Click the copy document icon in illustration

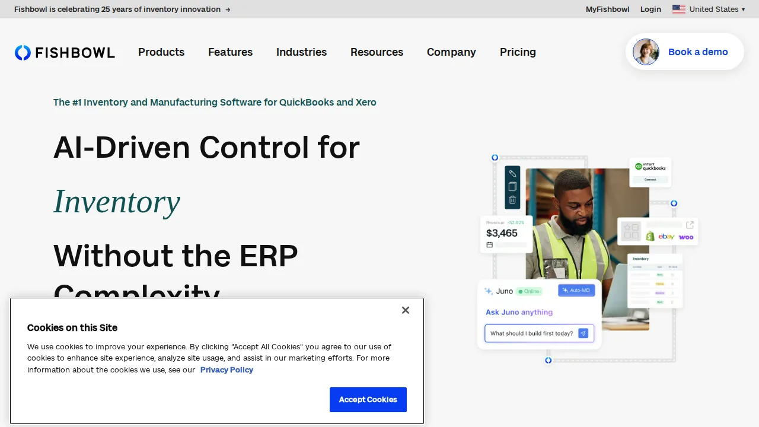512,186
